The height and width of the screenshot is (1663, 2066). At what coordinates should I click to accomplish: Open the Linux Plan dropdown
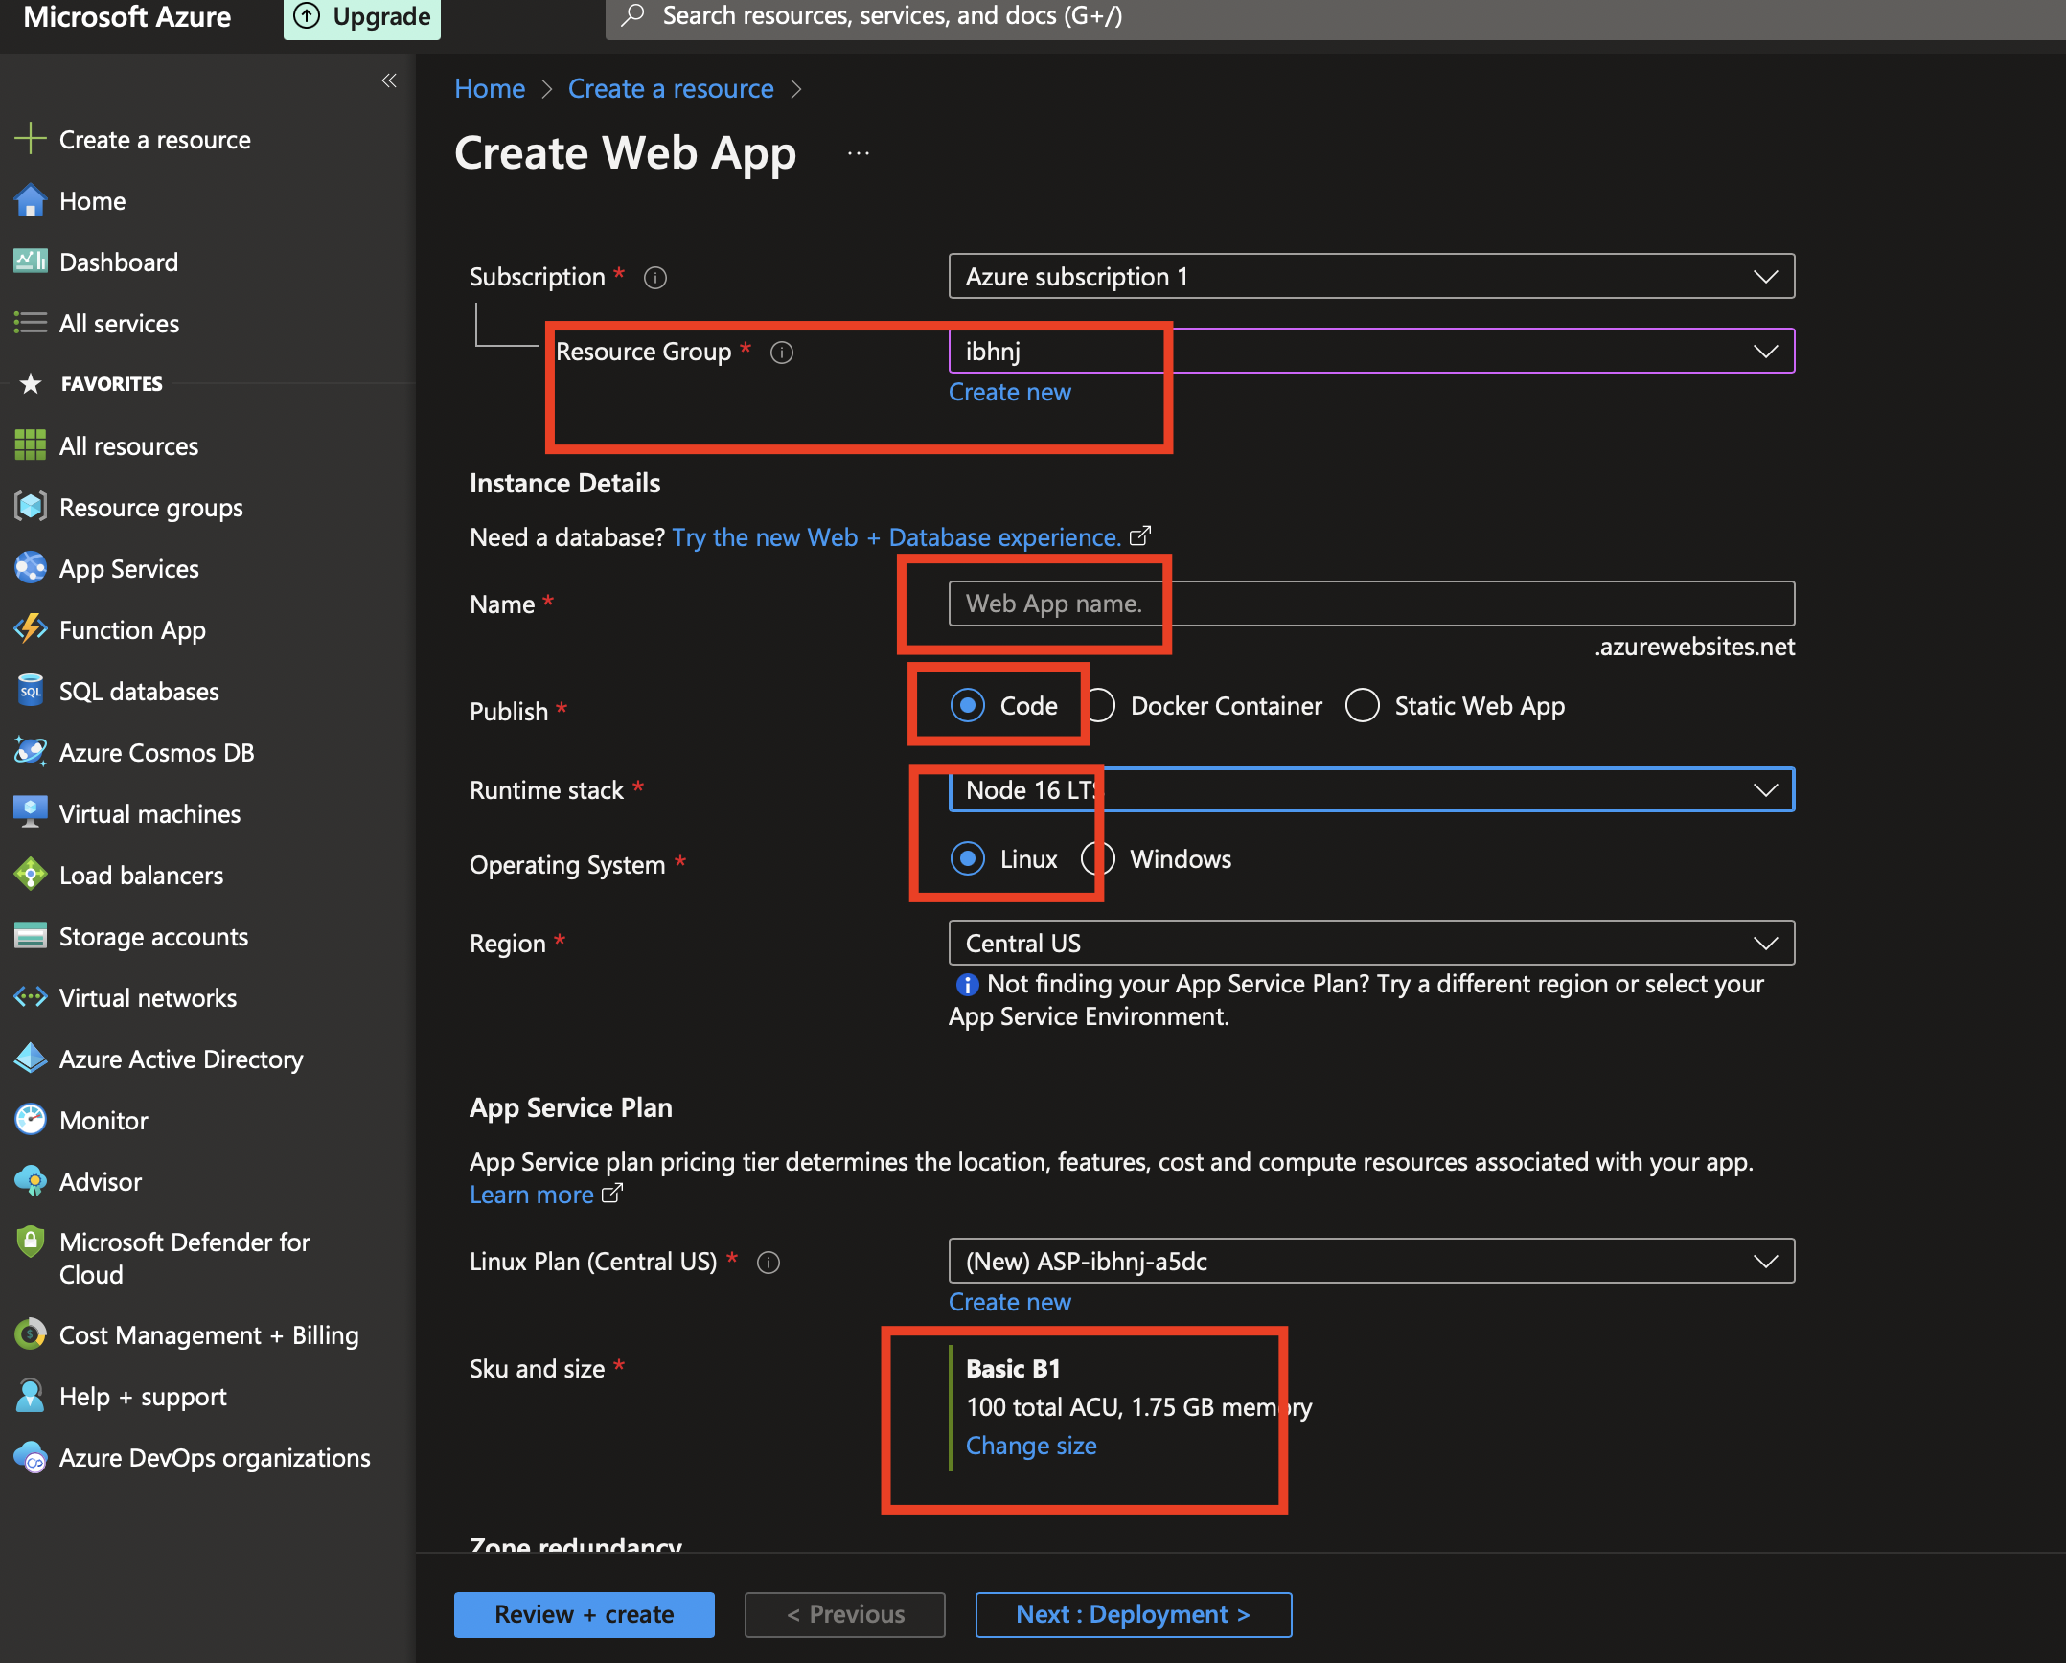point(1371,1261)
